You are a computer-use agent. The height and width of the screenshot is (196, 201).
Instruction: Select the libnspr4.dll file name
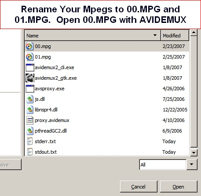[46, 110]
